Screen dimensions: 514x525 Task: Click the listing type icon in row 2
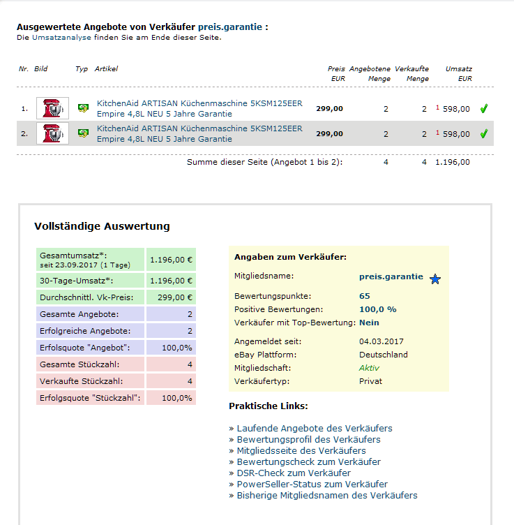coord(83,133)
